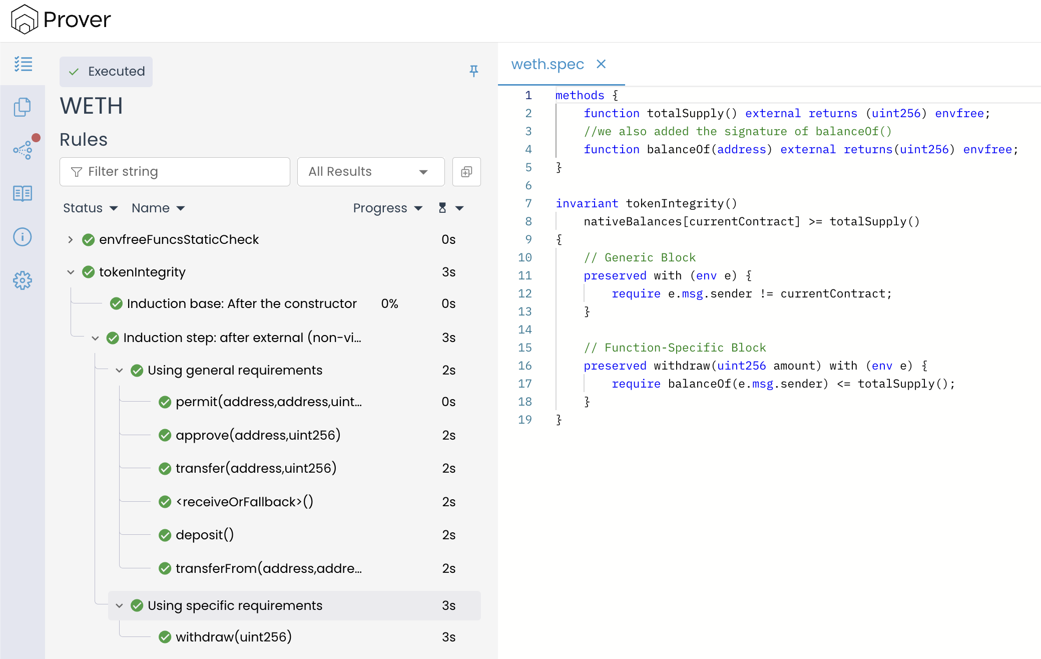Viewport: 1041px width, 659px height.
Task: Click the Filter string input field
Action: tap(175, 172)
